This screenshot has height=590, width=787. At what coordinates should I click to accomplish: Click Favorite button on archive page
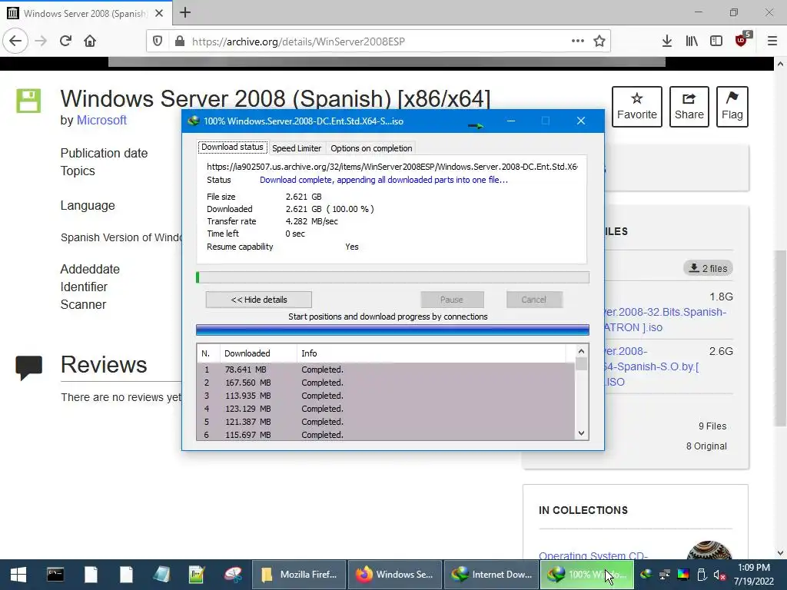637,106
